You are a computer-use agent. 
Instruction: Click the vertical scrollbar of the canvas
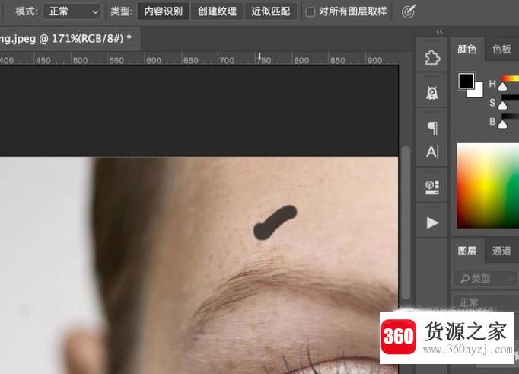point(406,222)
